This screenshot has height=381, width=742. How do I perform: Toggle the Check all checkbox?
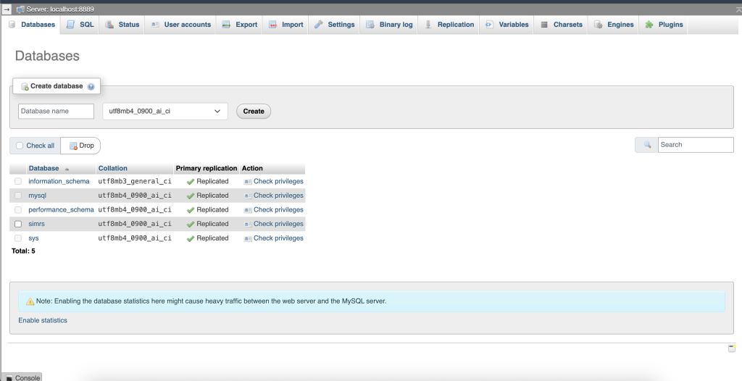tap(20, 146)
